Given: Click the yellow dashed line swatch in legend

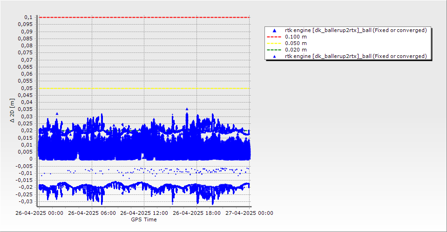Looking at the screenshot, I should 274,43.
